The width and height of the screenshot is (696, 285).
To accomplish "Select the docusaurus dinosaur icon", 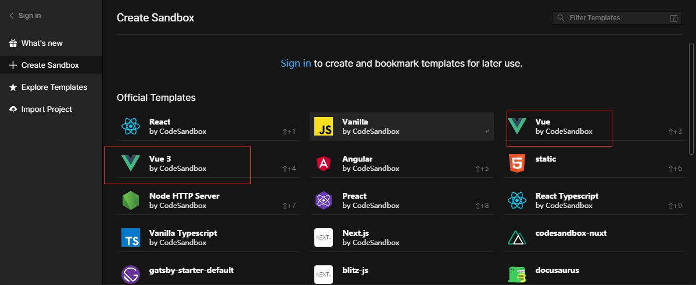I will (x=516, y=275).
